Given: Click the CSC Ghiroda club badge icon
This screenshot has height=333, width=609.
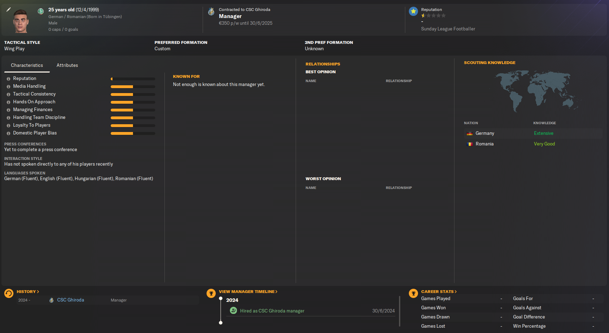Looking at the screenshot, I should 211,11.
